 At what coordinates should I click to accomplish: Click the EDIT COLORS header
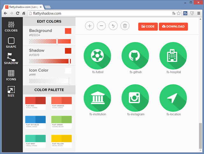pyautogui.click(x=49, y=21)
